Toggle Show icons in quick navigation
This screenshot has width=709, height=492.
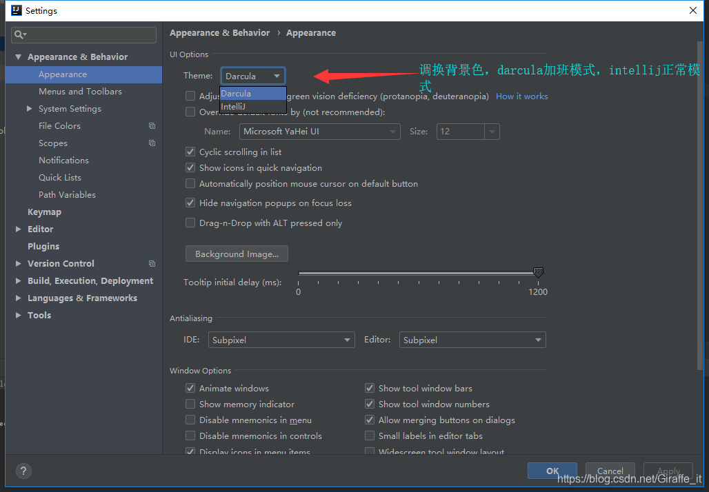(190, 167)
